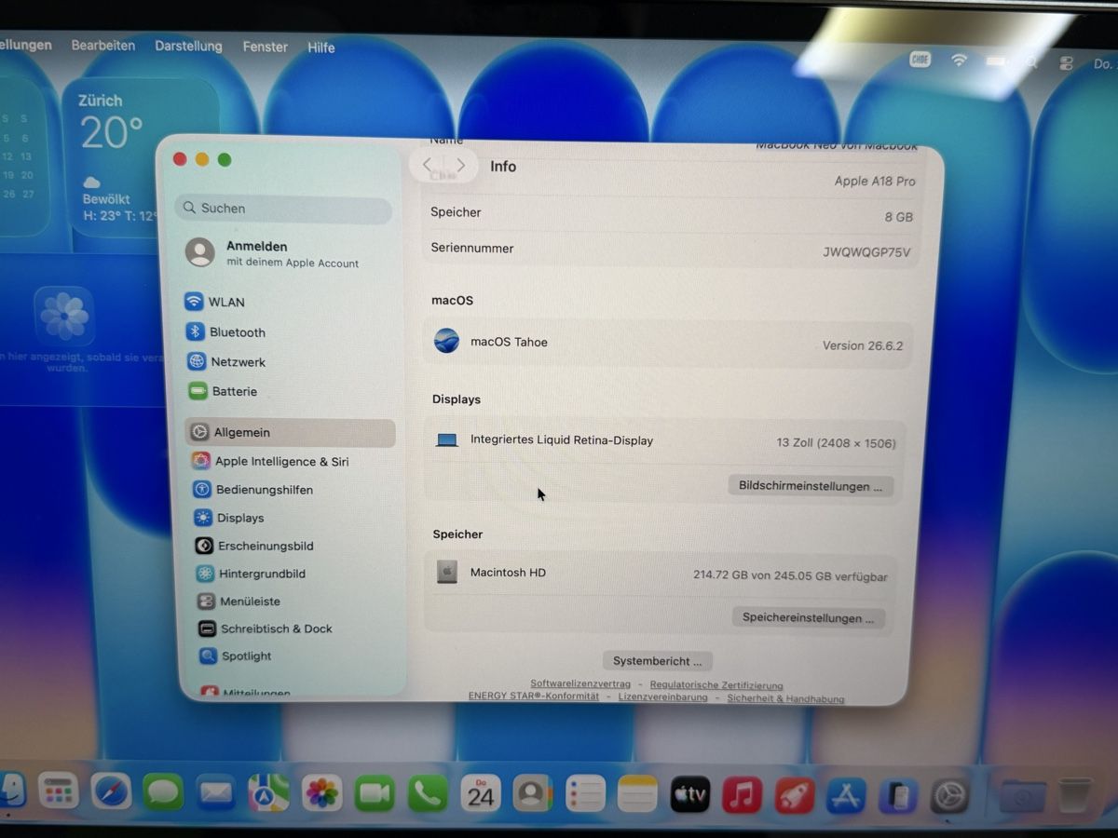
Task: Click Anmelden mit deinem Apple Account
Action: 272,253
